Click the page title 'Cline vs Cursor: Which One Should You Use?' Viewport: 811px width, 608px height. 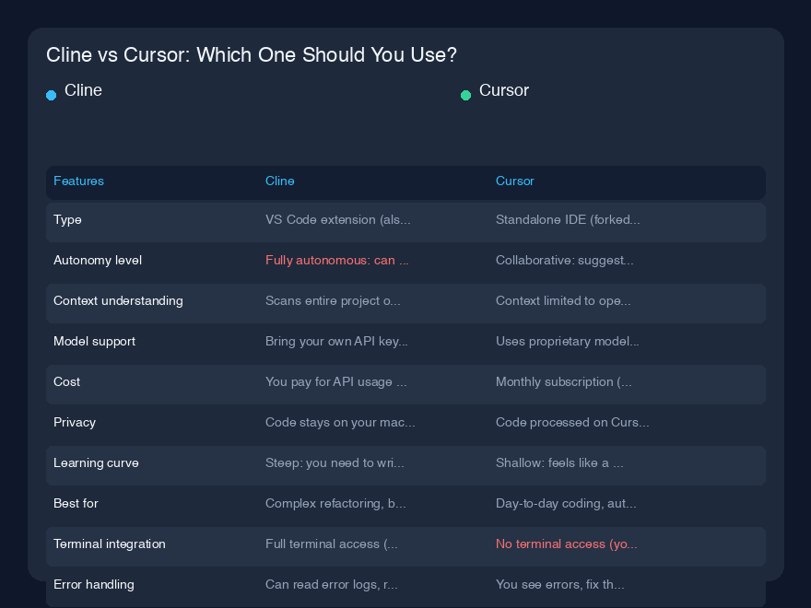(x=252, y=54)
